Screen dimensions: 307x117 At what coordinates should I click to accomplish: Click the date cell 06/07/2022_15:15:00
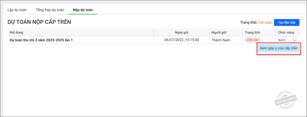tap(182, 40)
